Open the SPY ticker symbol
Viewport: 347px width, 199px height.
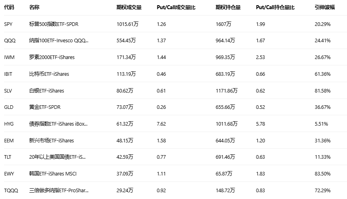click(8, 24)
